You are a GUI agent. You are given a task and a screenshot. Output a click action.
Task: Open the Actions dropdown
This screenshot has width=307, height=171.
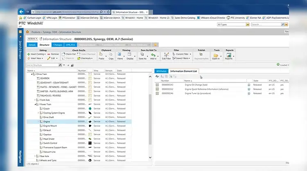[32, 39]
